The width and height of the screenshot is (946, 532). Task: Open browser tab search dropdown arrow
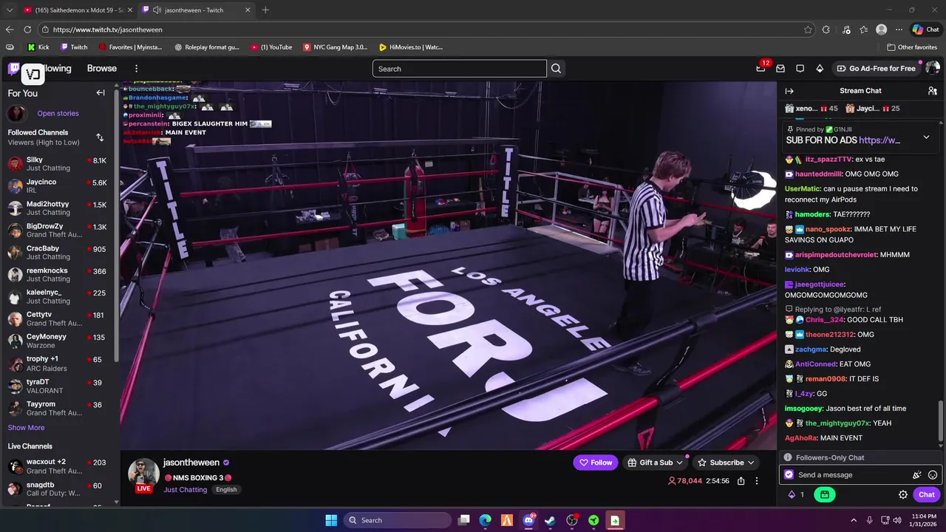click(10, 10)
